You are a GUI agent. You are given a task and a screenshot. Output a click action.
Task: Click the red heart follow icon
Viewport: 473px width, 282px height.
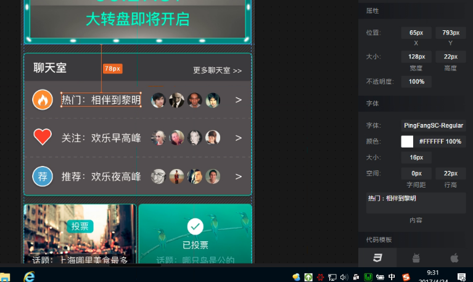coord(43,138)
